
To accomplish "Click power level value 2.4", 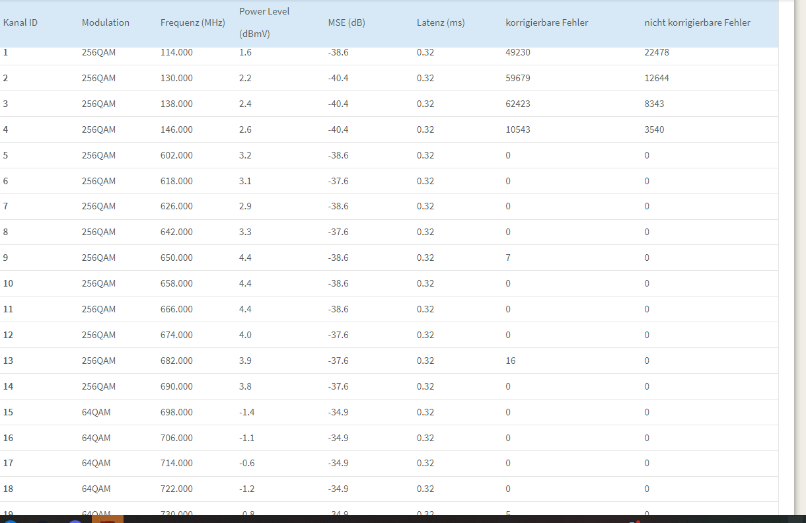I will [x=245, y=104].
